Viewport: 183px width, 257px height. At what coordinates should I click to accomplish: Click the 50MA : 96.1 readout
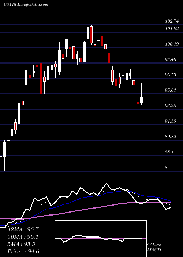[23, 237]
